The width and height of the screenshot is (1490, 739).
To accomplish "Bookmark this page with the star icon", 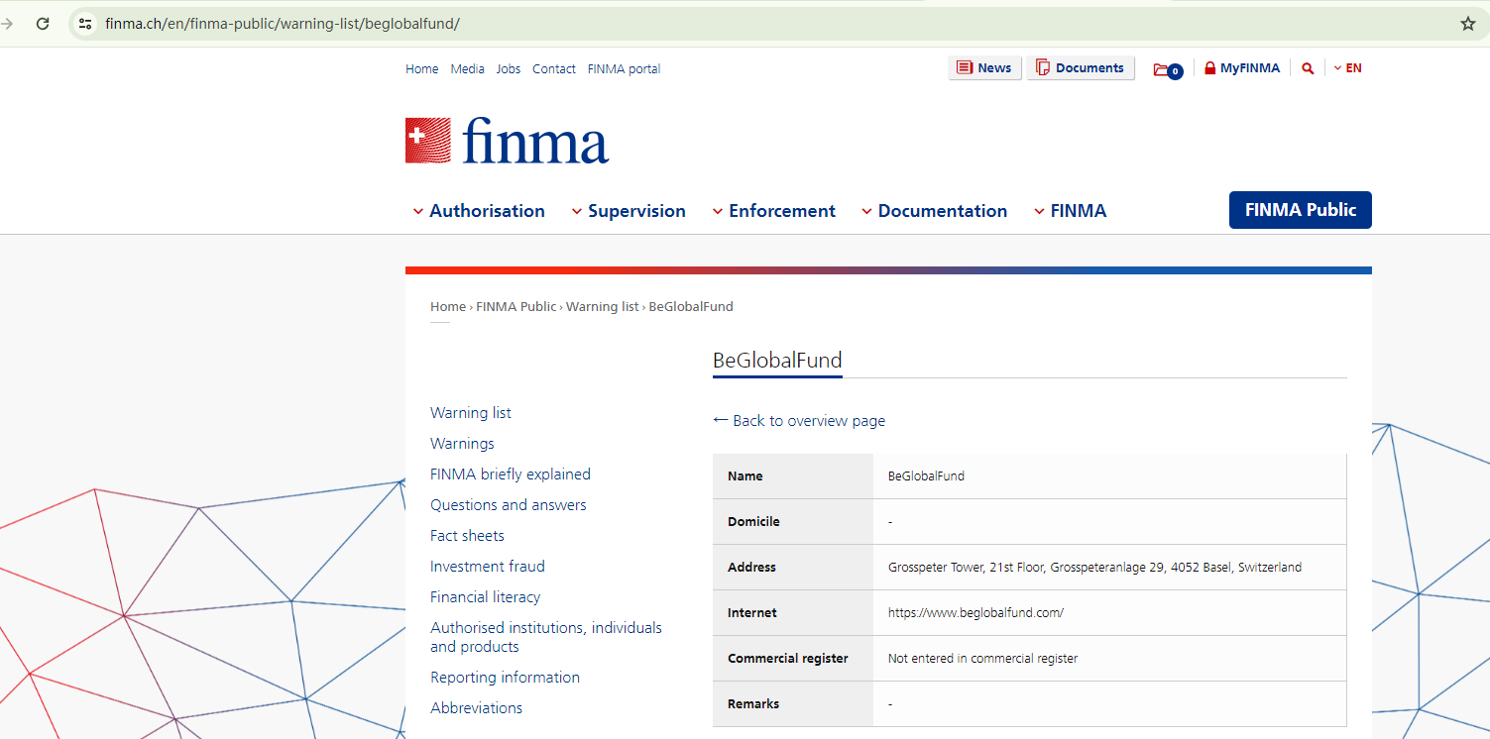I will [1468, 24].
